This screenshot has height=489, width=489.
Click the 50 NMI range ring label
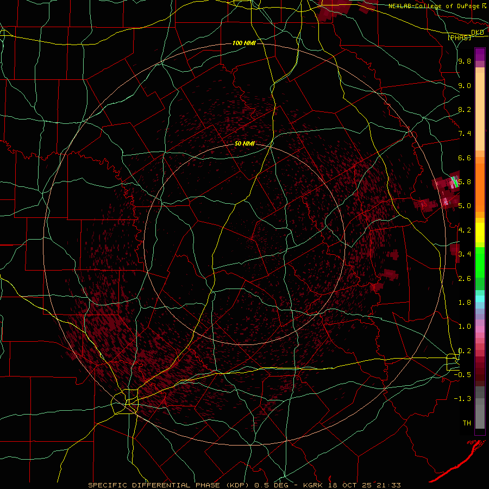pos(244,144)
